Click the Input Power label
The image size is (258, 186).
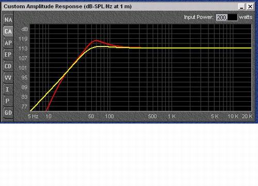(x=199, y=17)
